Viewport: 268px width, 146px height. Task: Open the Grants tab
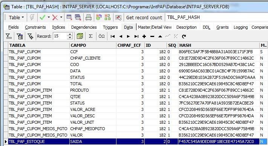tap(222, 27)
